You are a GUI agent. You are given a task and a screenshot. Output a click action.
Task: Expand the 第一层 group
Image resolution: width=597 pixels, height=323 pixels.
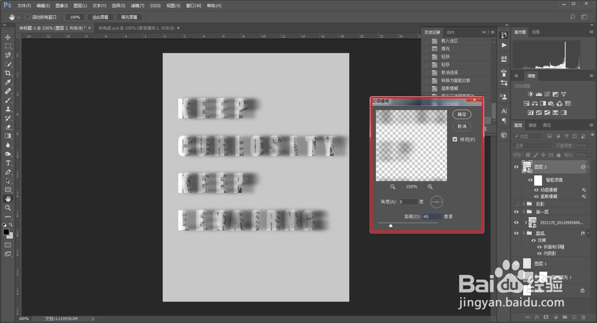click(x=524, y=212)
